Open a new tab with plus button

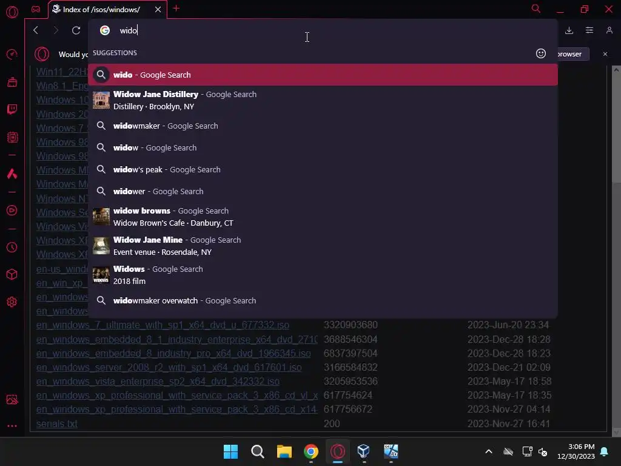[176, 8]
